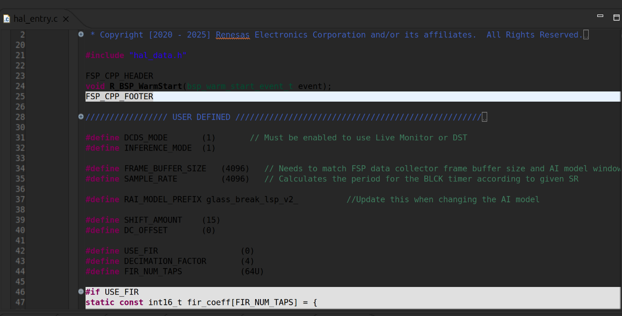Screen dimensions: 622x316
Task: Place cursor on the DECIMATION_FACTOR define
Action: (165, 261)
